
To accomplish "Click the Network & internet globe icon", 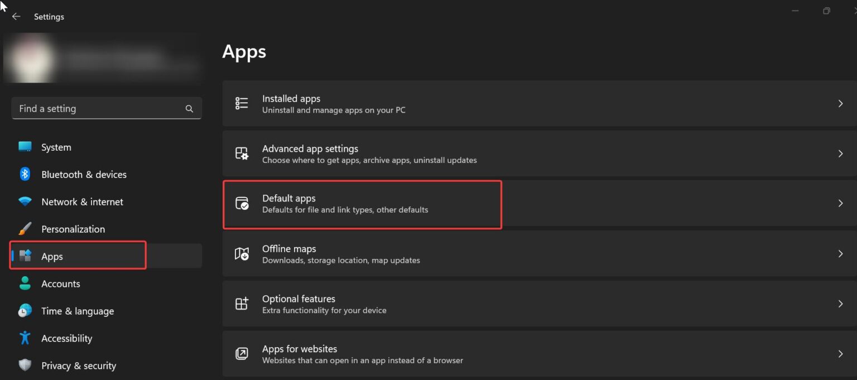I will (25, 201).
